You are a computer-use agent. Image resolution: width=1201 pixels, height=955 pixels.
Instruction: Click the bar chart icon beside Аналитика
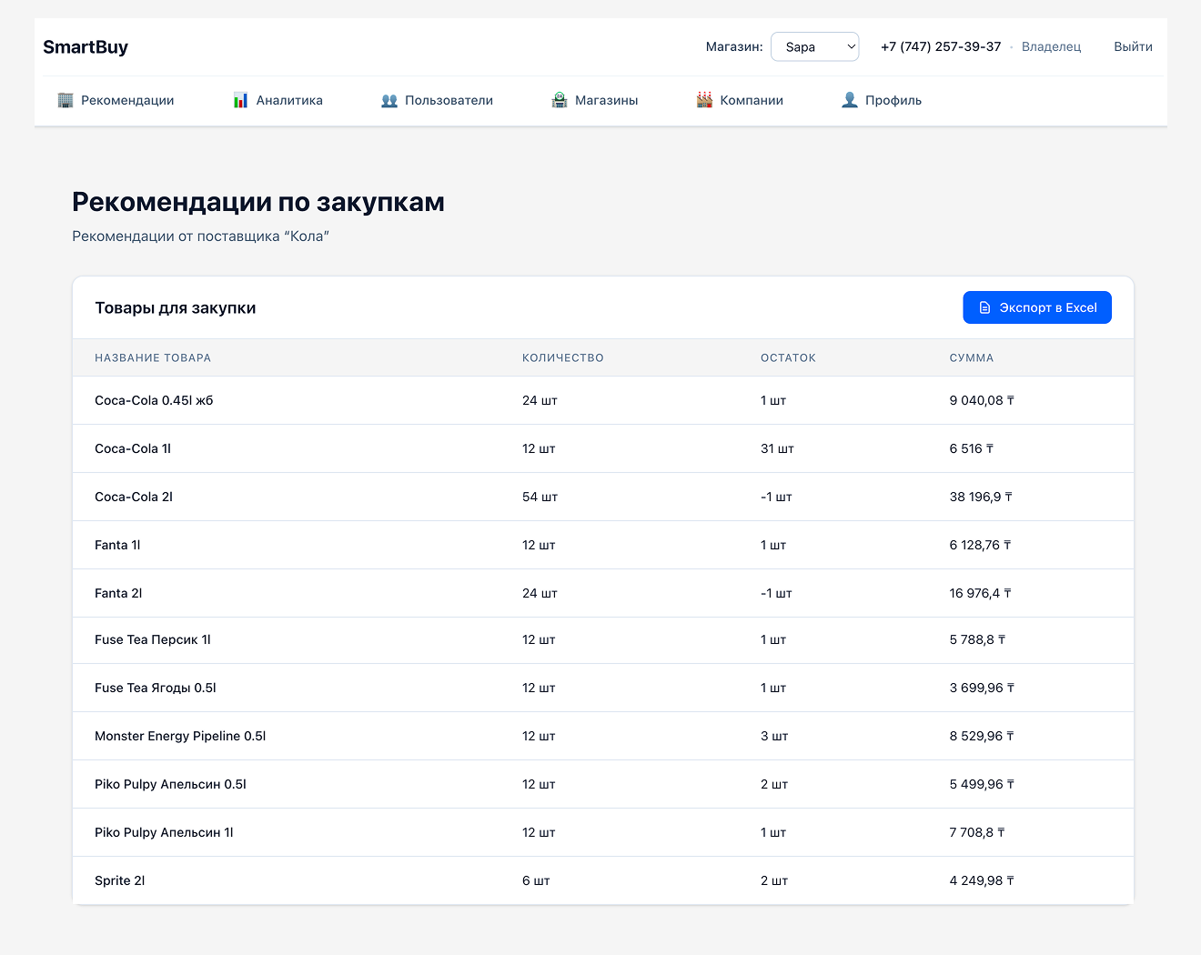240,100
